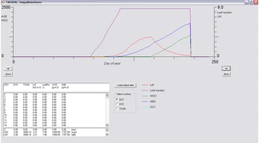
Task: Select data row for day 2
Action: click(54, 95)
